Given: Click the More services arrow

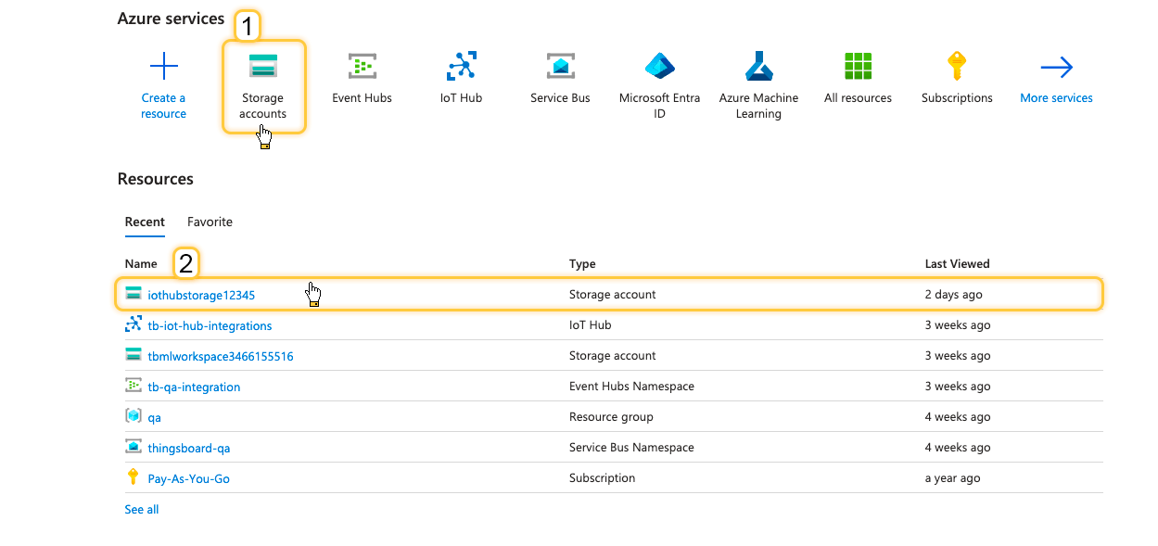Looking at the screenshot, I should coord(1056,68).
